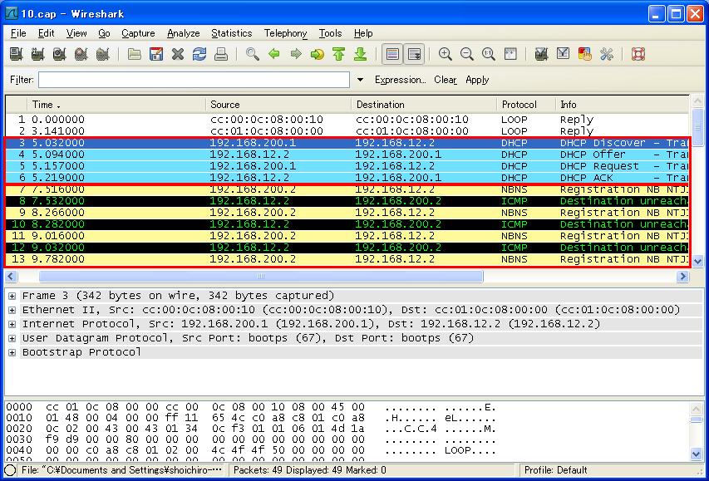
Task: Select packet 4 DHCP Offer row
Action: pyautogui.click(x=347, y=155)
